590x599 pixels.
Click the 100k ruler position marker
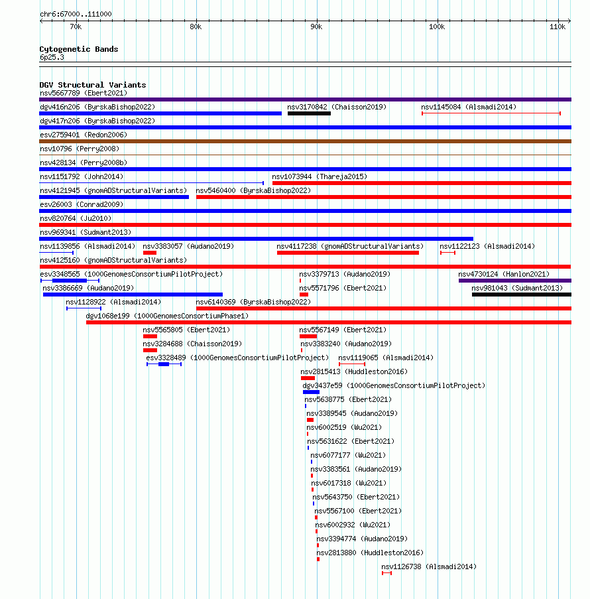pos(437,27)
